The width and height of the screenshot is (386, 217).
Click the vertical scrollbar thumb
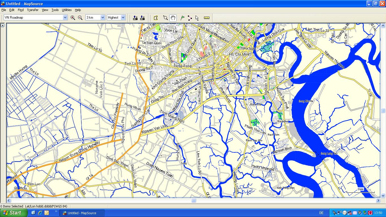(383, 111)
